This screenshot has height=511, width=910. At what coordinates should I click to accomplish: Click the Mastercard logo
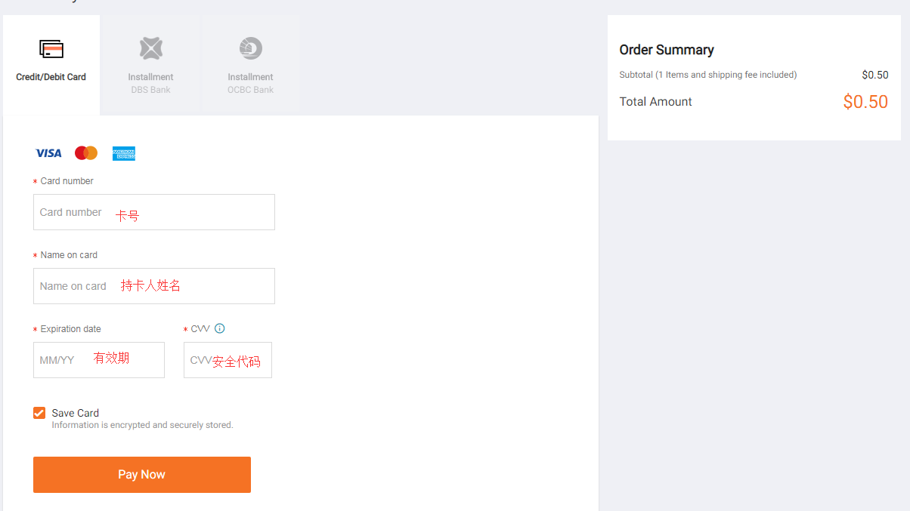[x=86, y=153]
